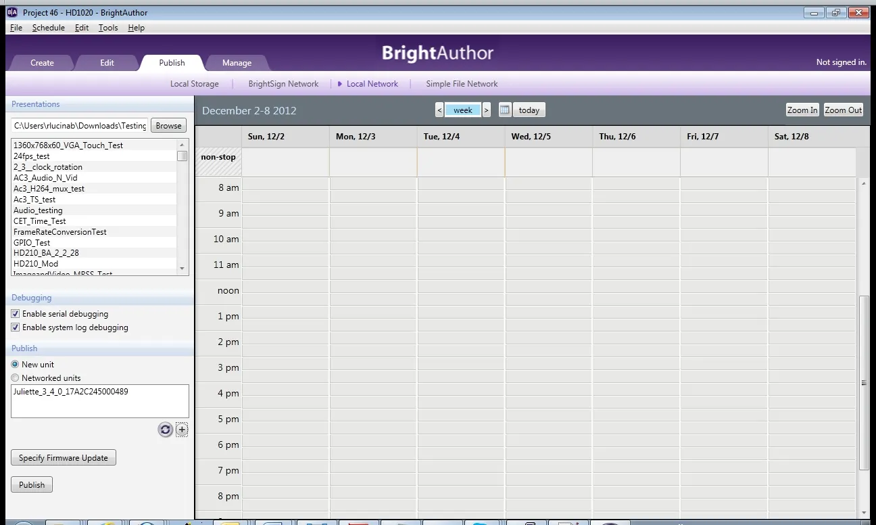Click the Publish button at bottom left
Viewport: 876px width, 525px height.
pyautogui.click(x=32, y=485)
